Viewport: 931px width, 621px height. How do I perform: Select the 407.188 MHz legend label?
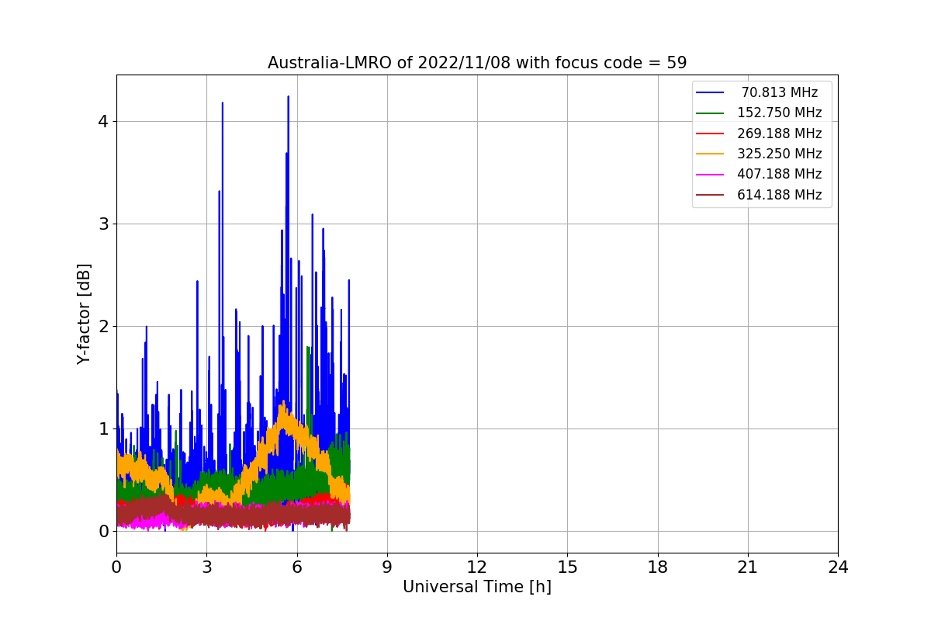pos(780,175)
